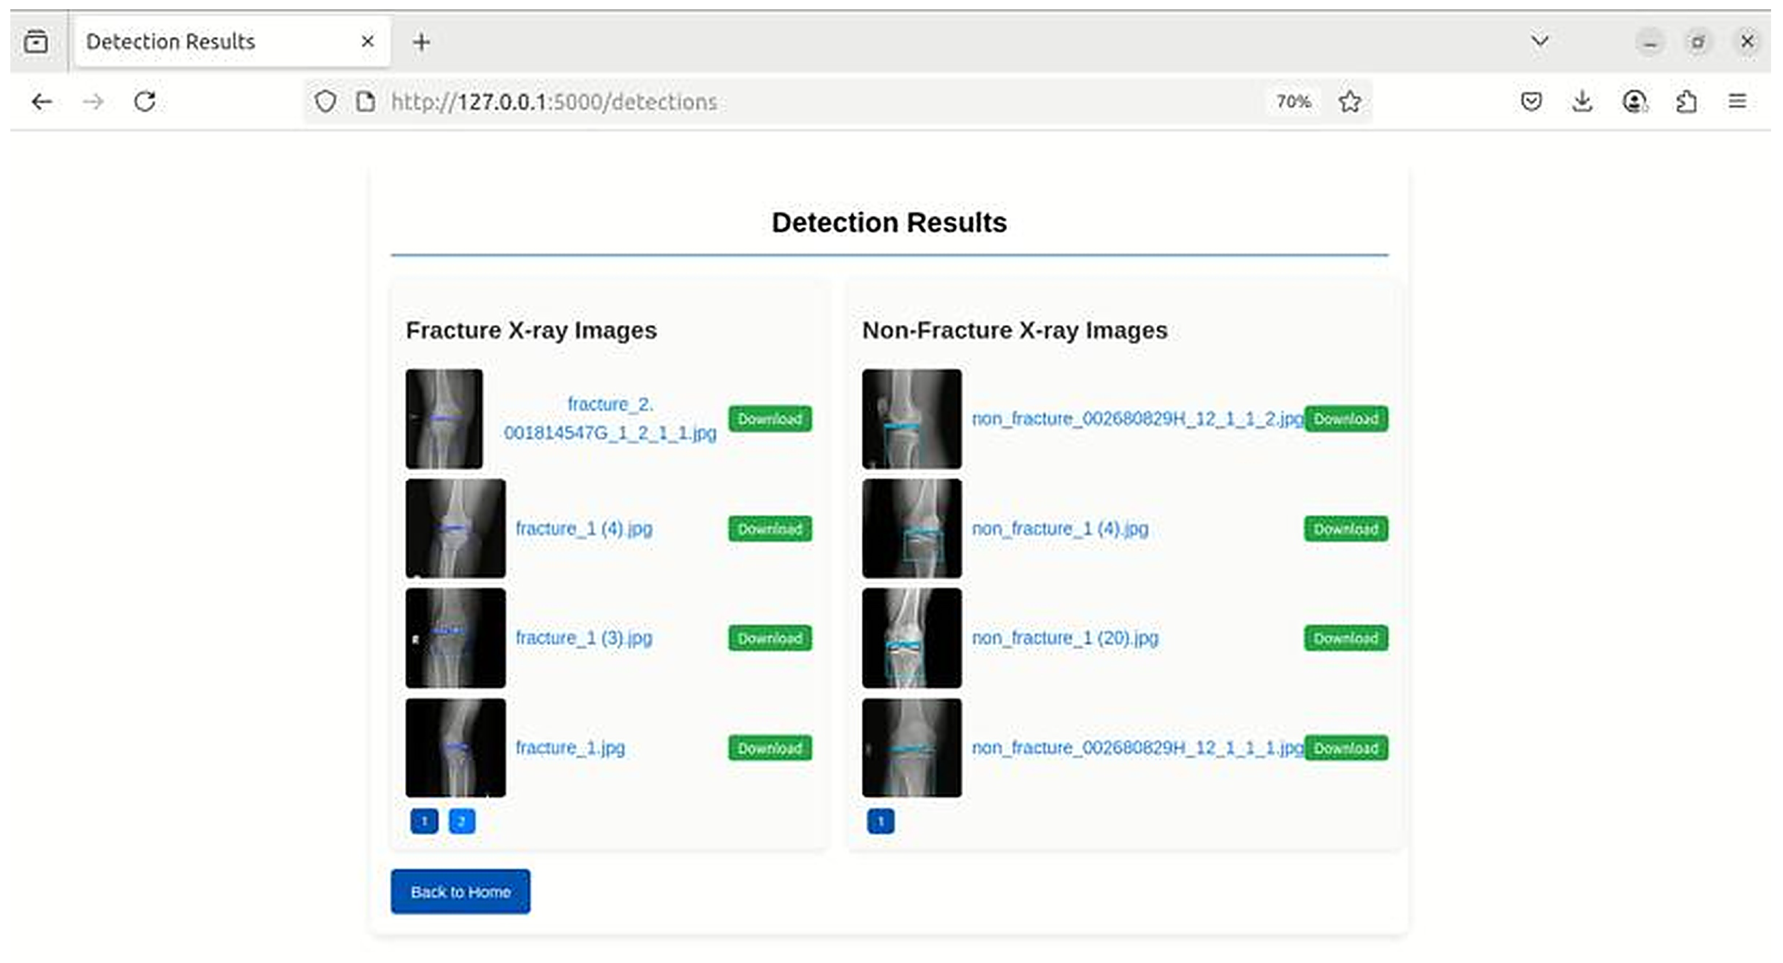Download non_fracture_002680829H_12_1_1_2.jpg
The width and height of the screenshot is (1783, 963).
tap(1346, 418)
